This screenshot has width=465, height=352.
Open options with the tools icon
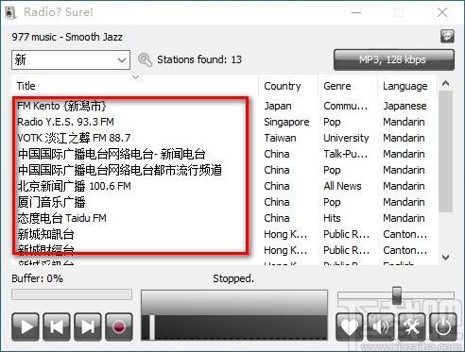411,327
